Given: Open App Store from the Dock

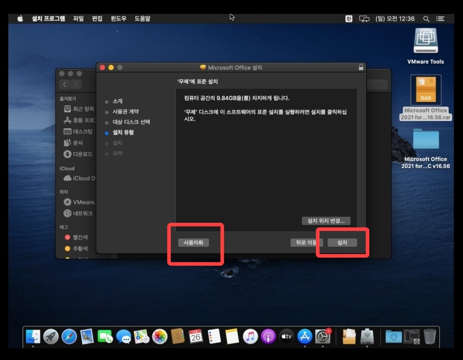Looking at the screenshot, I should [x=305, y=336].
